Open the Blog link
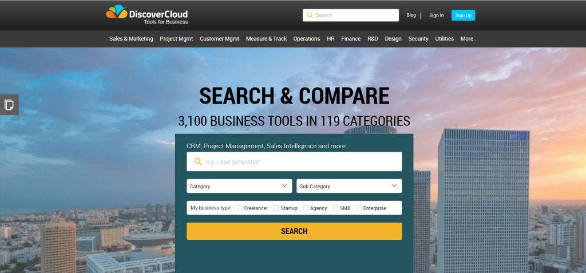Viewport: 586px width, 273px height. point(411,15)
